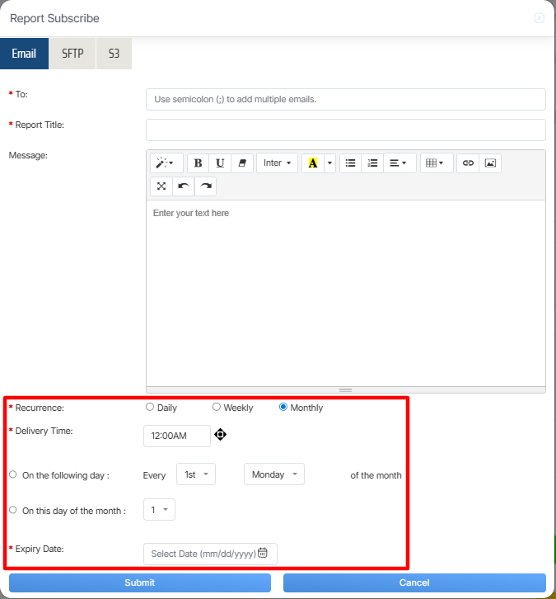Insert an unordered bullet list
Viewport: 556px width, 599px height.
(350, 163)
